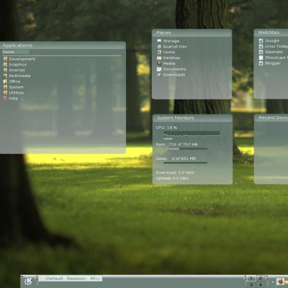Switch to virtual desktop 1
288x288 pixels.
tap(251, 279)
